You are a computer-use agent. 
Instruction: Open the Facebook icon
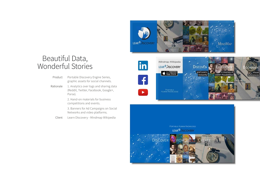(x=143, y=80)
